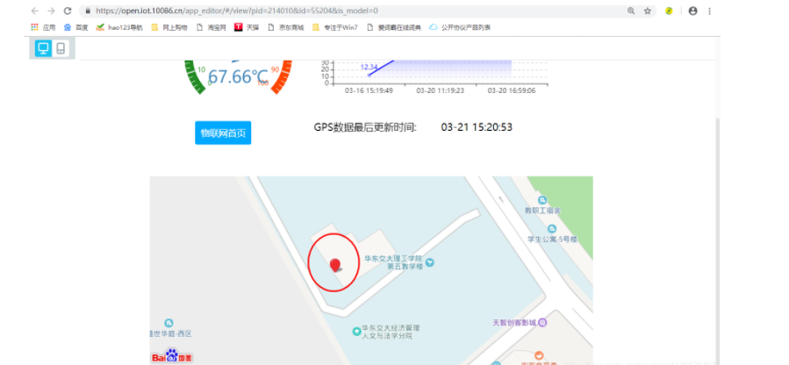This screenshot has width=789, height=365.
Task: Click the timestamp 03-21 15:20:53
Action: pyautogui.click(x=477, y=127)
